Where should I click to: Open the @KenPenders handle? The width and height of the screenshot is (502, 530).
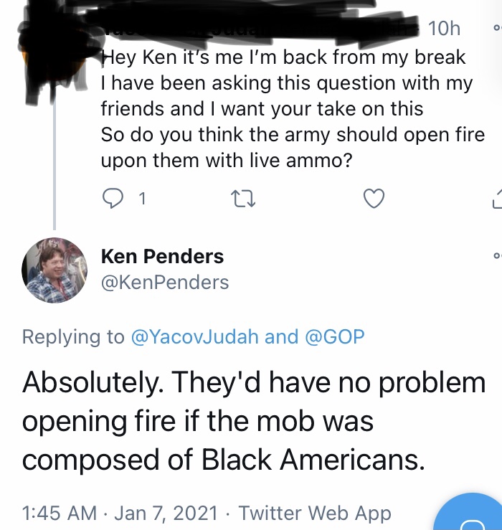click(x=165, y=283)
